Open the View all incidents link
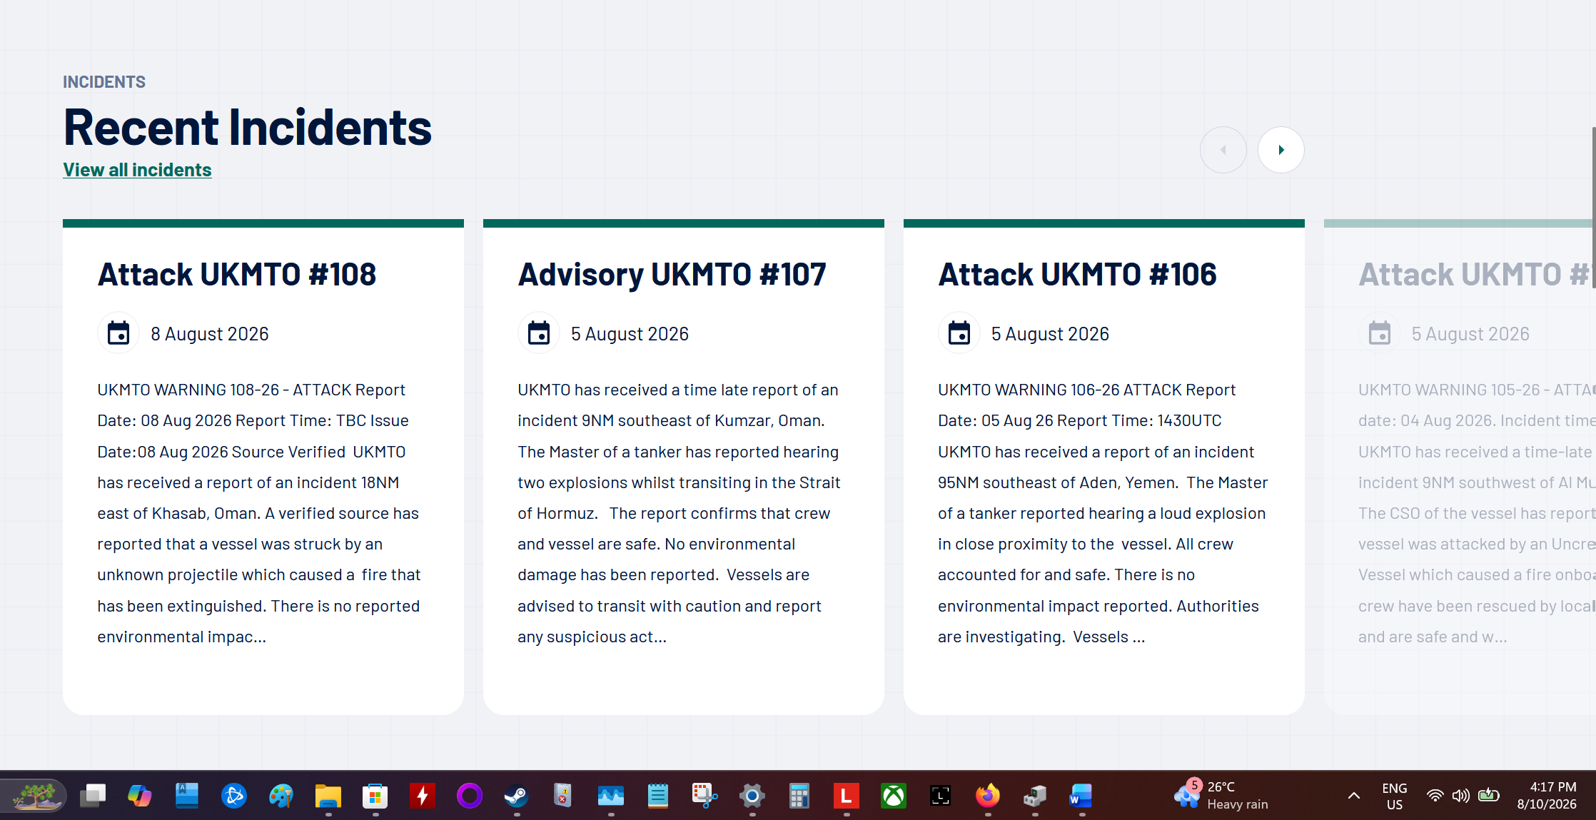Image resolution: width=1596 pixels, height=820 pixels. click(137, 170)
